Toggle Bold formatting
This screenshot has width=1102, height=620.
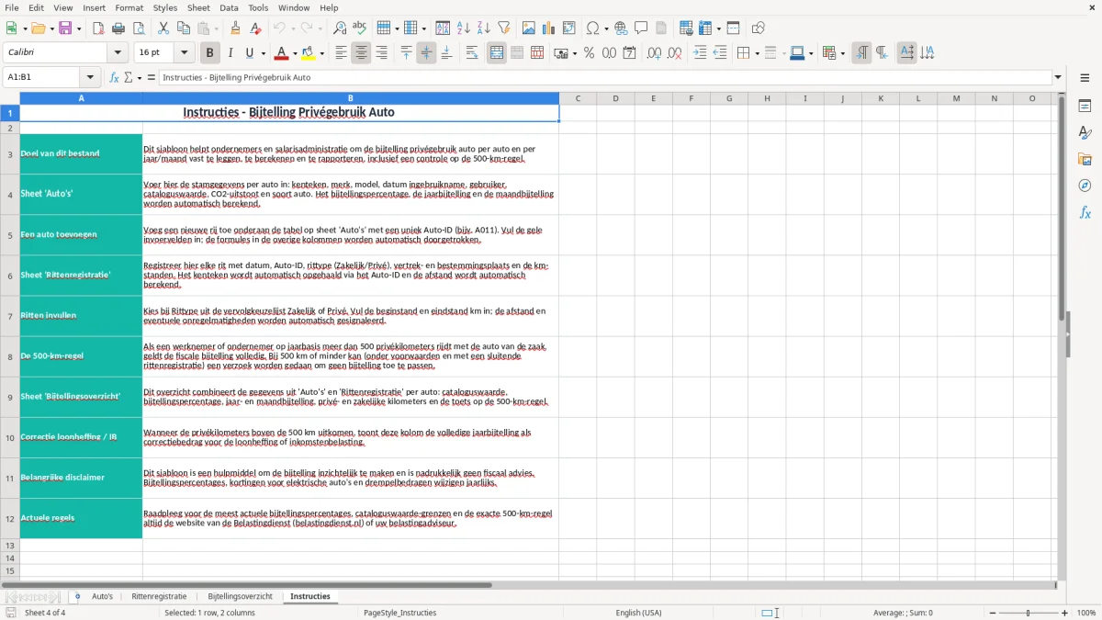coord(209,53)
